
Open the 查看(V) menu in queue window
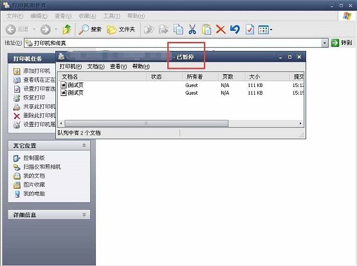coord(118,66)
